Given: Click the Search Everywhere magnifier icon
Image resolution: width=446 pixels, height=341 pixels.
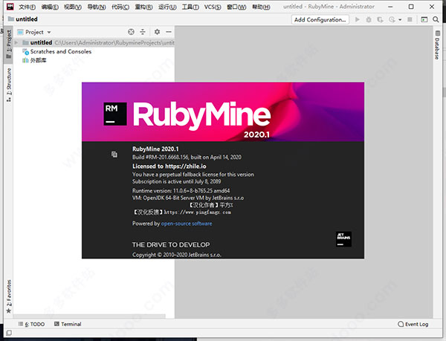Looking at the screenshot, I should (436, 19).
